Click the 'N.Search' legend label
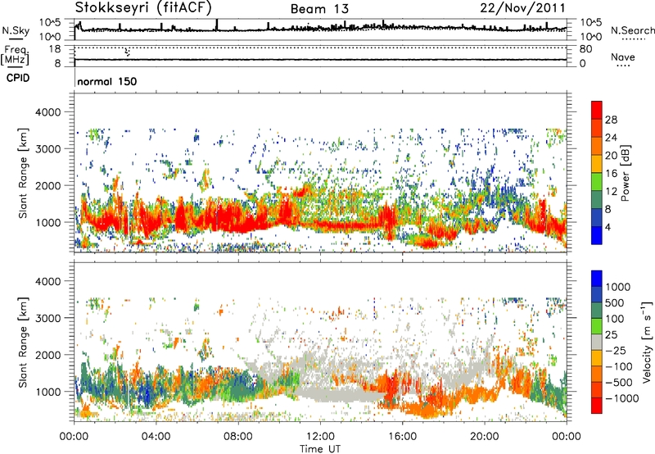655x454 pixels. (x=632, y=30)
